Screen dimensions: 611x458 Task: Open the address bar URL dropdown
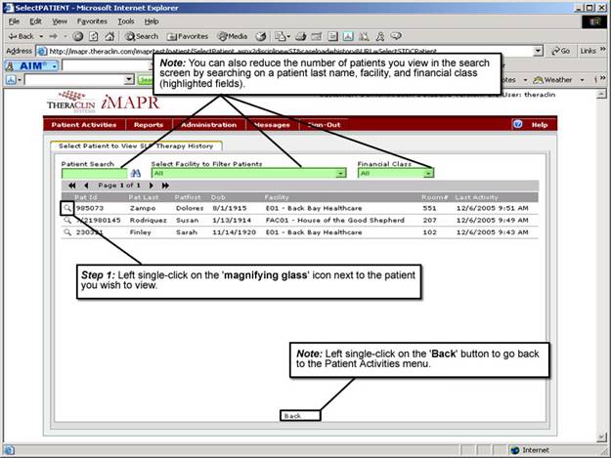[539, 51]
